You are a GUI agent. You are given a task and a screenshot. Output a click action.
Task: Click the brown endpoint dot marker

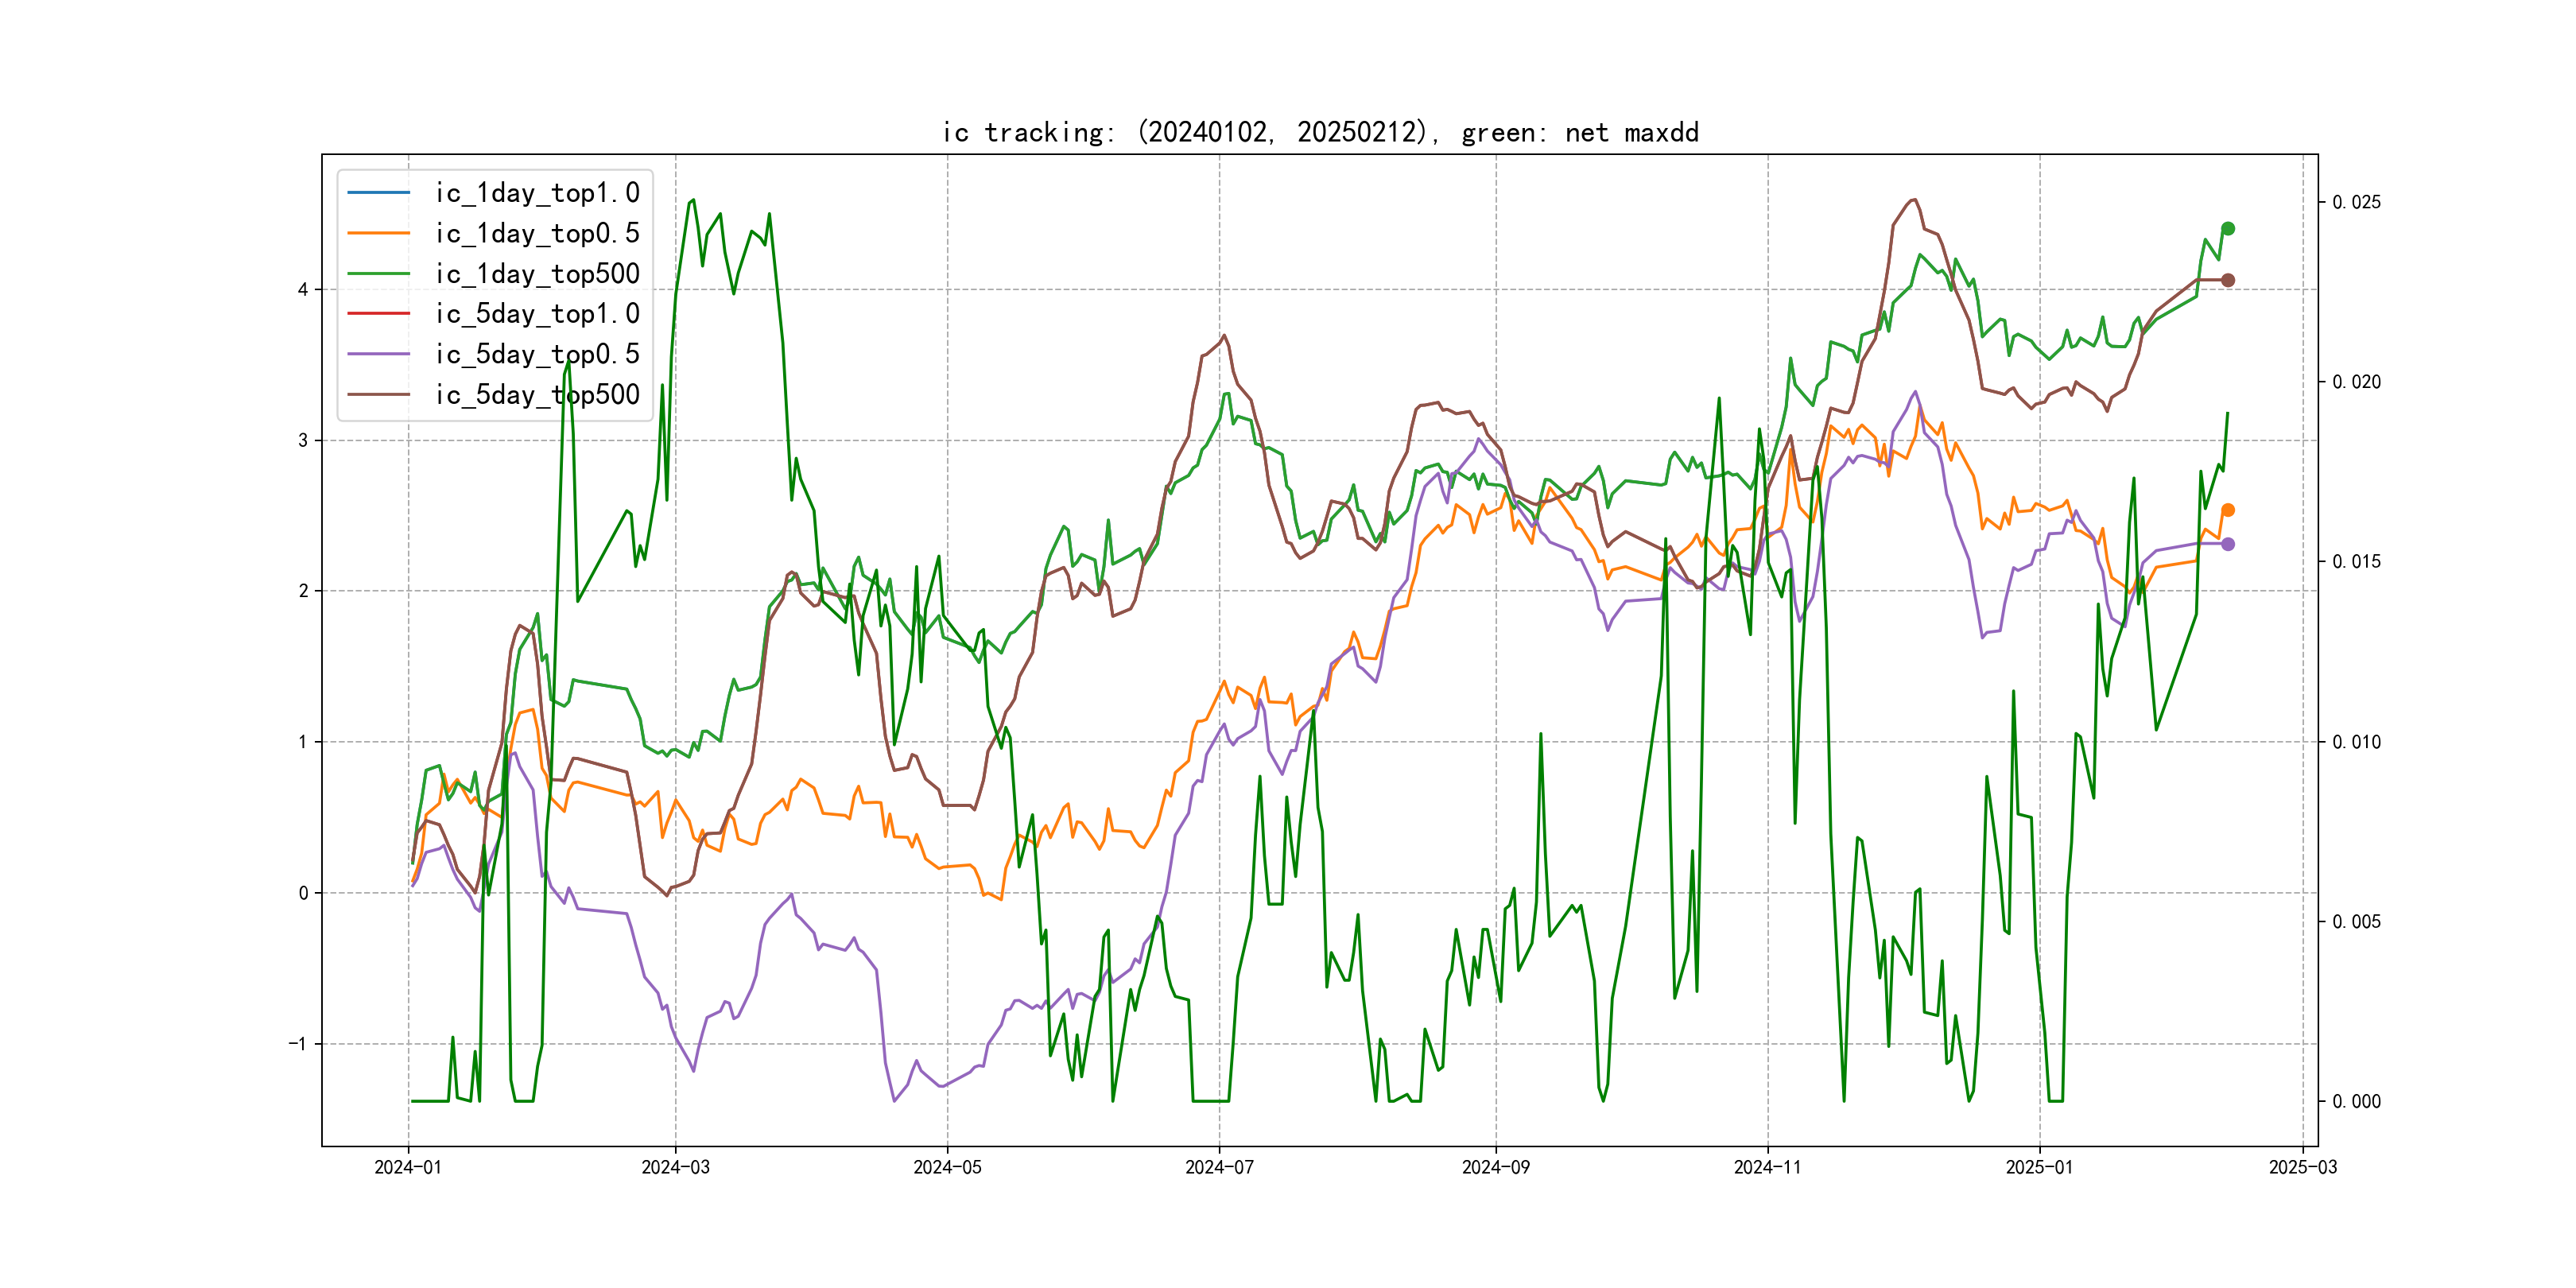coord(2228,280)
